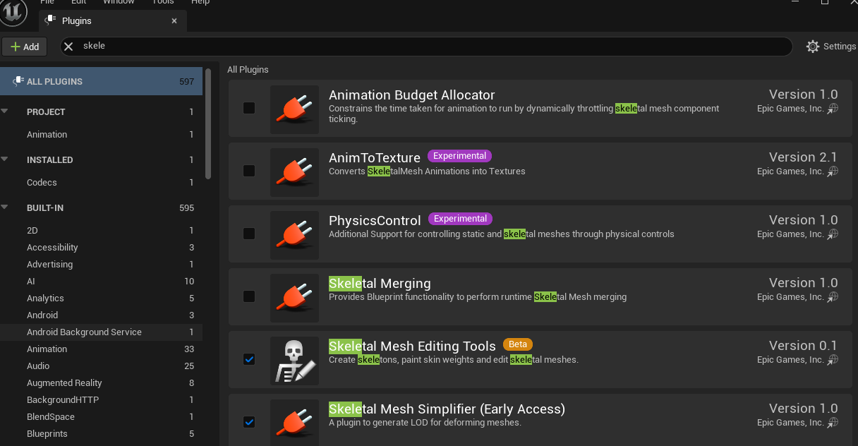Click the Skeletal Mesh Simplifier plug icon
The height and width of the screenshot is (446, 858).
294,423
